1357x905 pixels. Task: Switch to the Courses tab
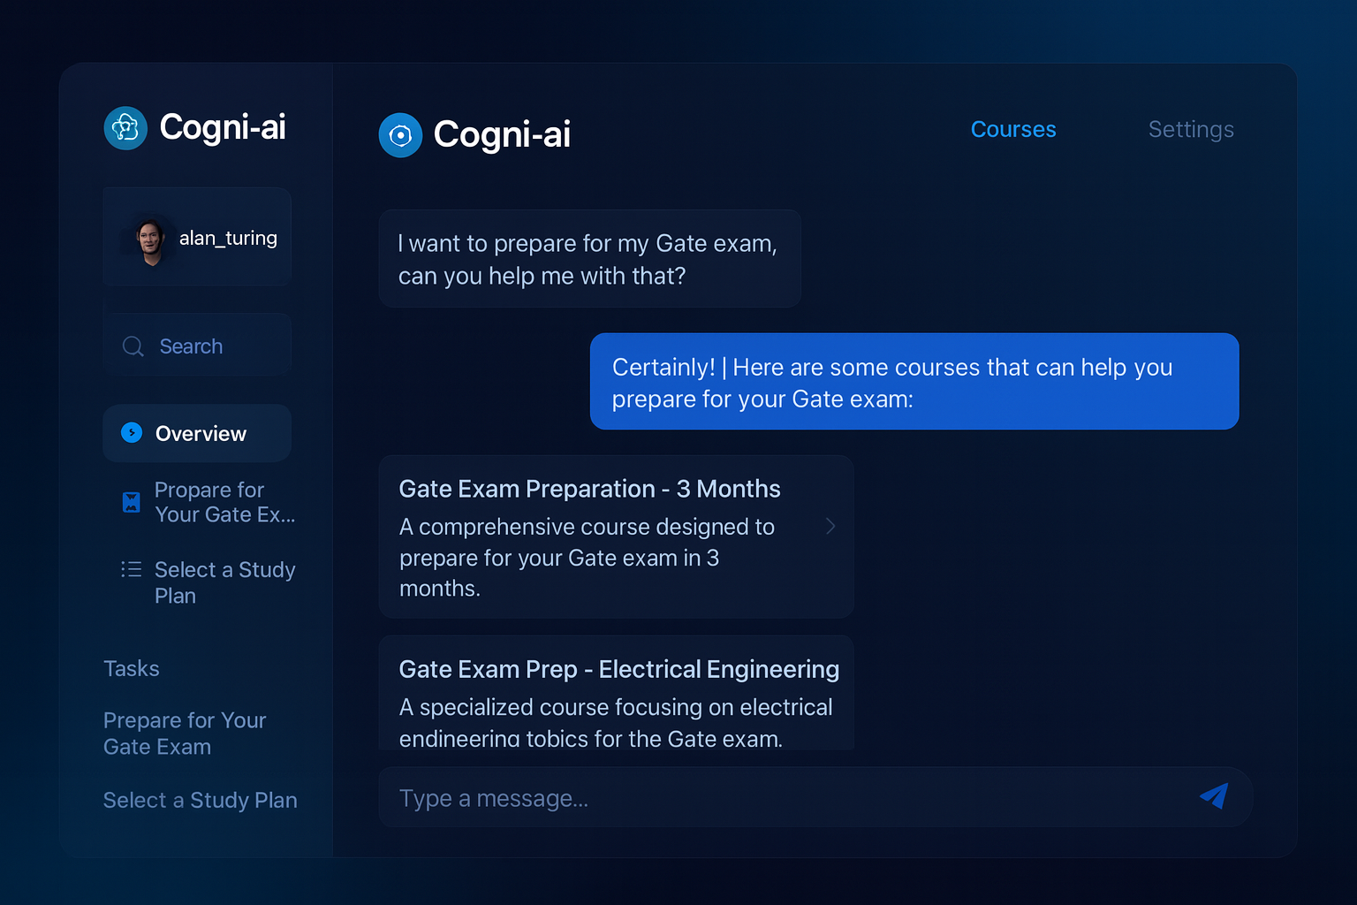pos(1013,129)
